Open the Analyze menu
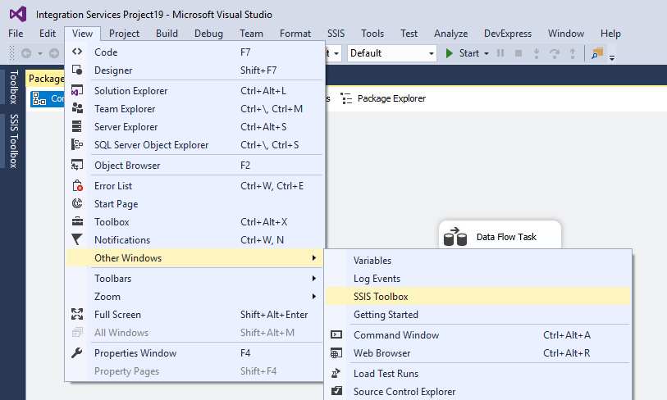Screen dimensions: 667x400 451,34
